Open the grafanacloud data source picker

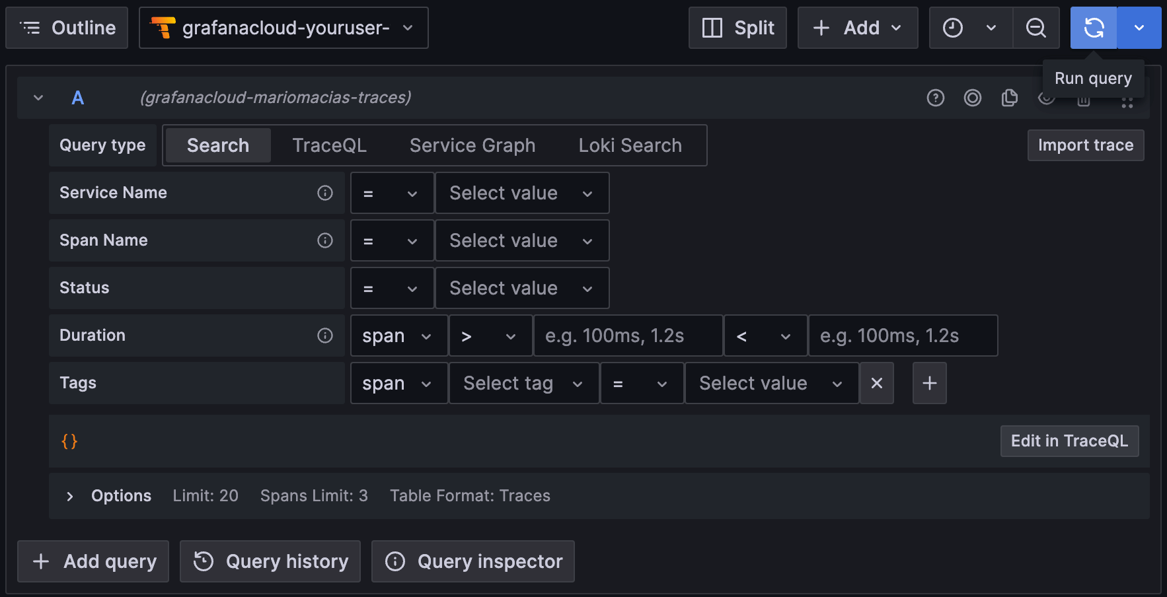click(x=283, y=28)
